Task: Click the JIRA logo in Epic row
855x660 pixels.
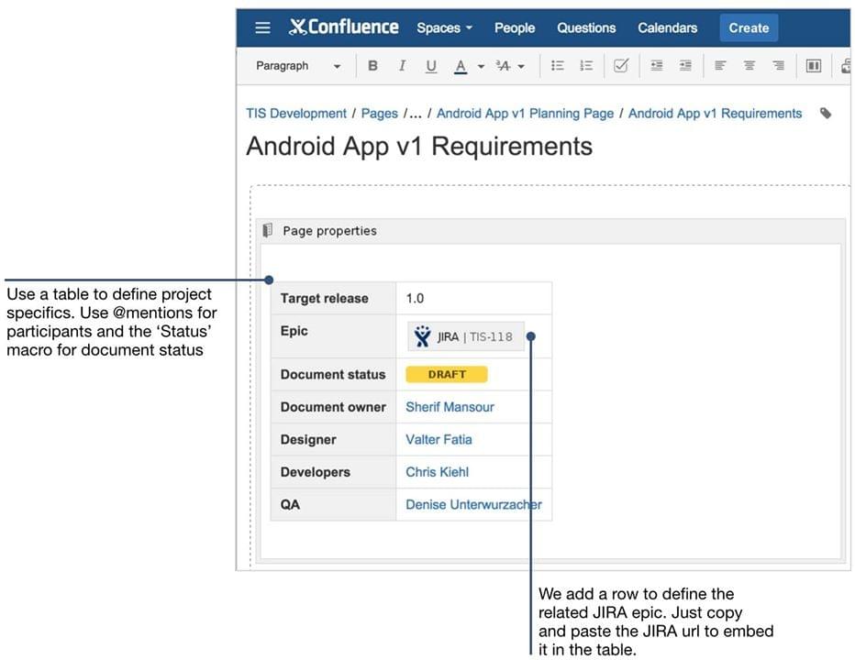Action: (x=422, y=336)
